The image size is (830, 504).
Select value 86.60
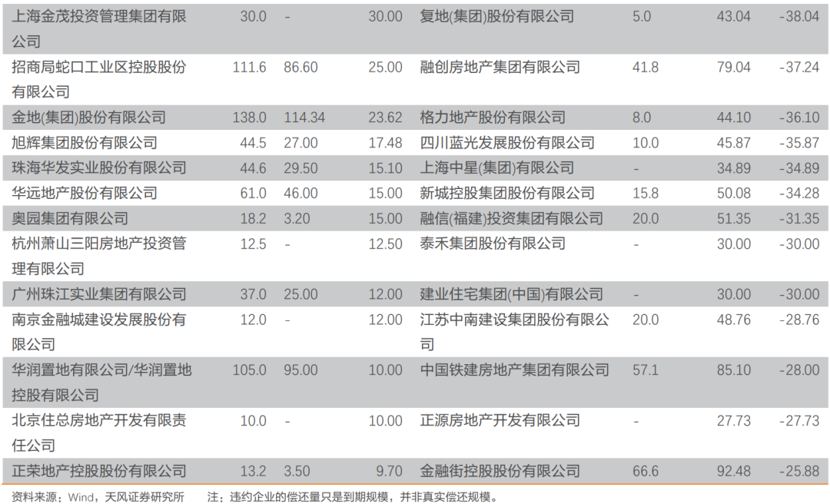[x=300, y=68]
